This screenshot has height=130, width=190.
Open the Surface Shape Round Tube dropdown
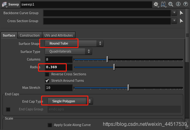pyautogui.click(x=74, y=43)
